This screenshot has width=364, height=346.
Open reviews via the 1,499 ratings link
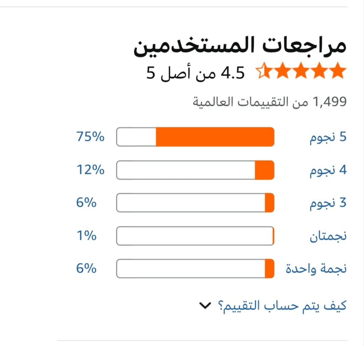point(268,101)
